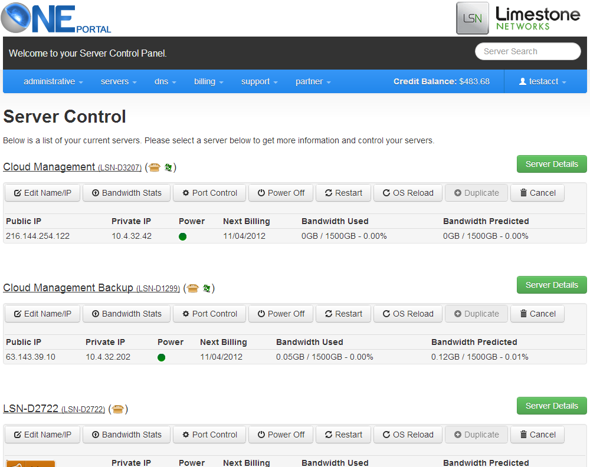Open Port Control for LSN-D2722
Viewport: 590px width, 467px height.
[x=209, y=435]
